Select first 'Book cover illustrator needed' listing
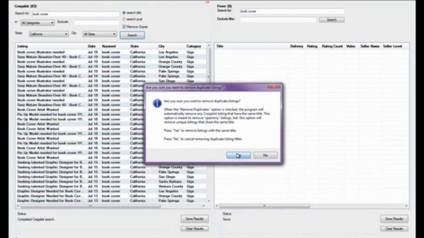424x238 pixels. click(41, 52)
